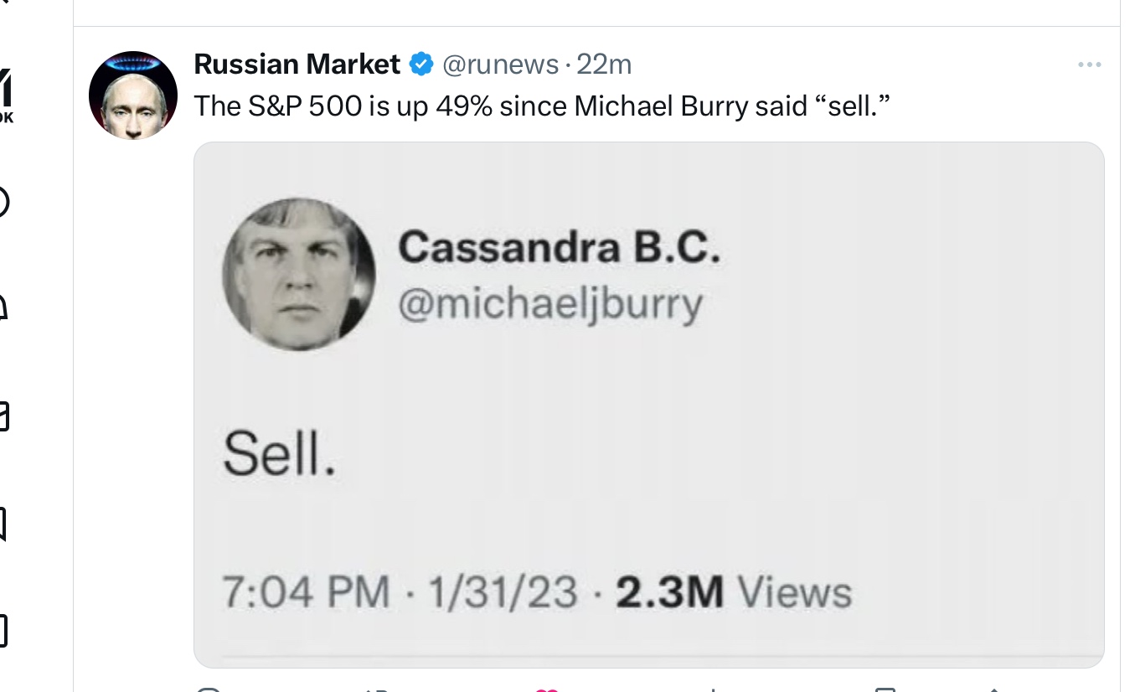Open Messages envelope in left sidebar
The width and height of the screenshot is (1135, 692).
pyautogui.click(x=3, y=416)
